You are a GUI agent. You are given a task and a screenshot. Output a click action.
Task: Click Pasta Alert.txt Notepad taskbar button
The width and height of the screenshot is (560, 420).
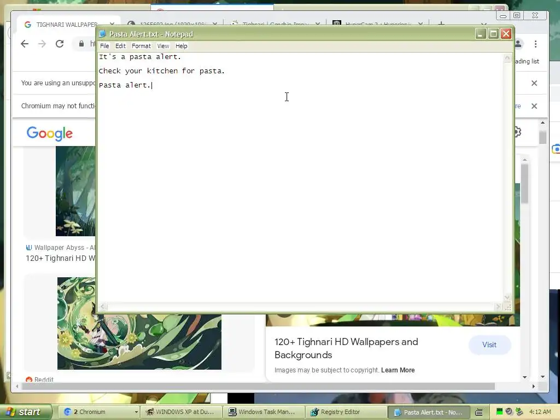(429, 412)
